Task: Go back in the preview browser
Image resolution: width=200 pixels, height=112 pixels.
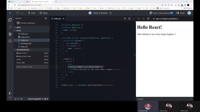Action: 139,19
